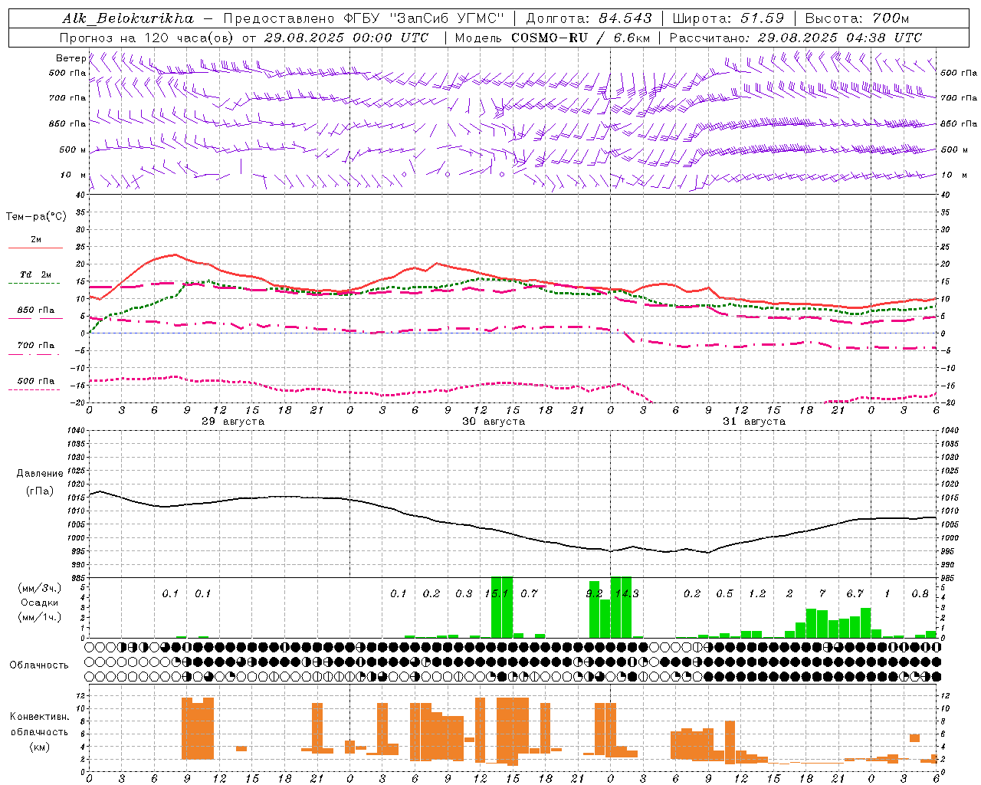Click 'Прогноз на 120 часа(ов)' header text
This screenshot has height=785, width=981.
[x=146, y=38]
